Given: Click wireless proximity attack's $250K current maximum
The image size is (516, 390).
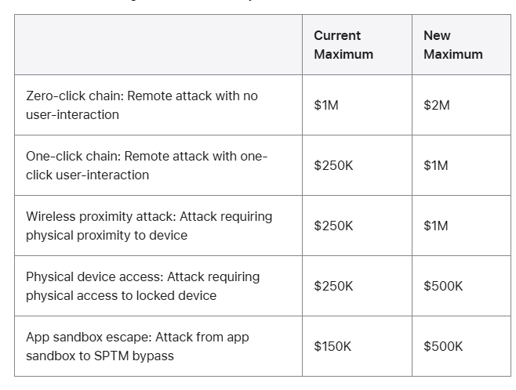Looking at the screenshot, I should (x=333, y=226).
